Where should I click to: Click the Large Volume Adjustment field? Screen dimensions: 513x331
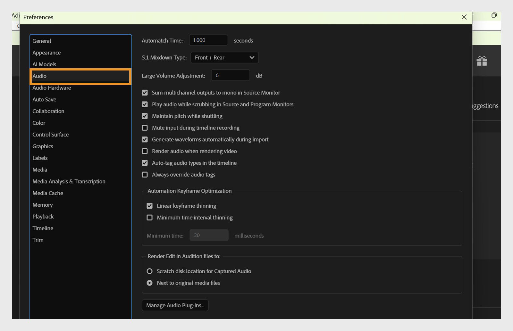(230, 75)
